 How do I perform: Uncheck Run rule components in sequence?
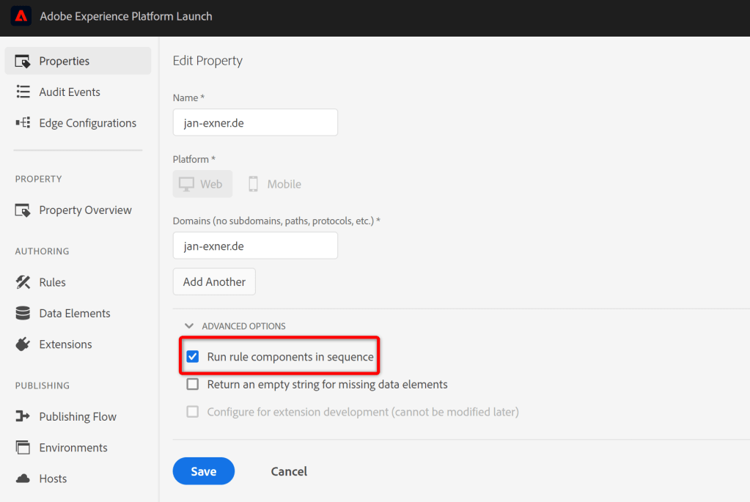(x=192, y=356)
